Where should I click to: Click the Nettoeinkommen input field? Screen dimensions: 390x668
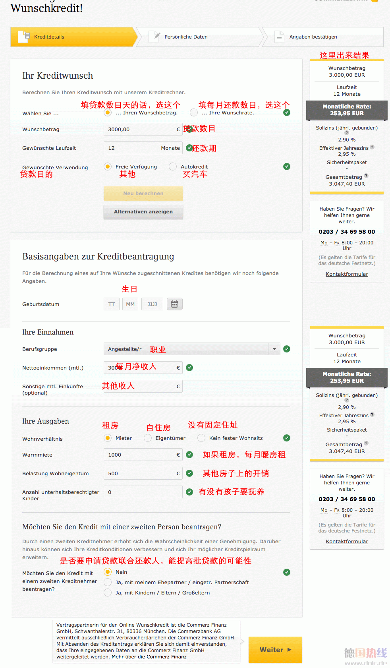click(x=143, y=368)
